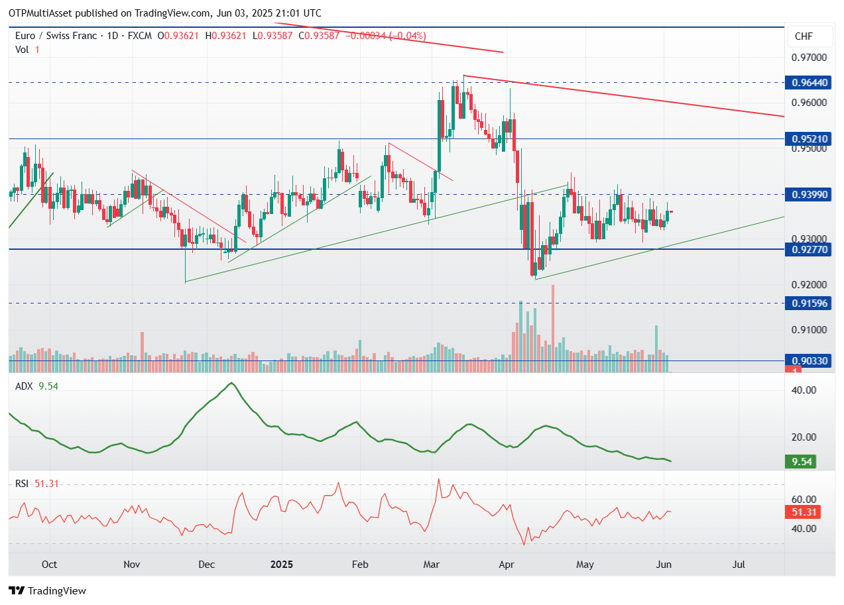Click the low price value L0.93587
Image resolution: width=844 pixels, height=605 pixels.
coord(274,36)
